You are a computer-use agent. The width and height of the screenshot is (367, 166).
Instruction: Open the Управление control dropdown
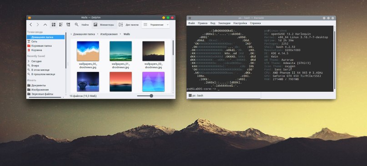pyautogui.click(x=156, y=25)
